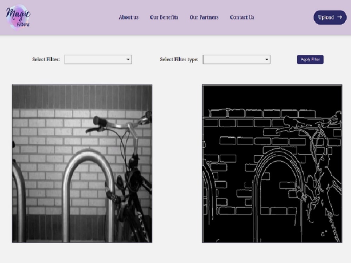
Task: Click the Magic Filters logo
Action: tap(18, 17)
